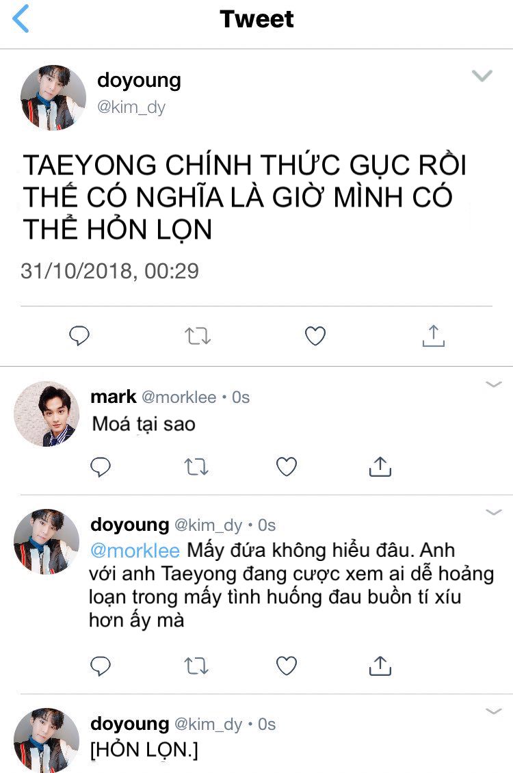Open options chevron on main tweet

pyautogui.click(x=482, y=75)
